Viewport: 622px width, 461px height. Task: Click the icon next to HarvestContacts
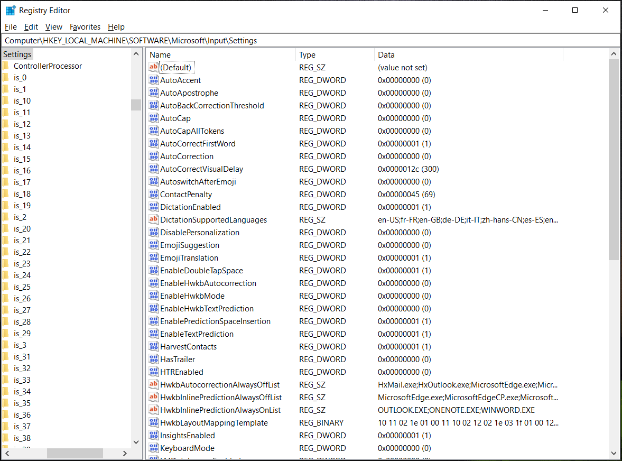pyautogui.click(x=153, y=346)
